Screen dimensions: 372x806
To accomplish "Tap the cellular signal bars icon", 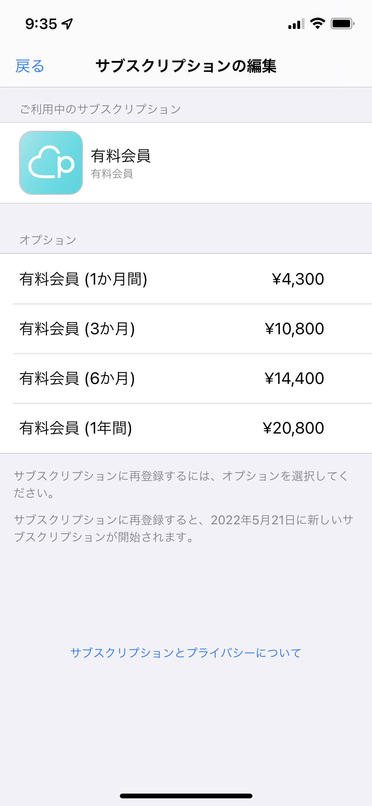I will (x=296, y=24).
